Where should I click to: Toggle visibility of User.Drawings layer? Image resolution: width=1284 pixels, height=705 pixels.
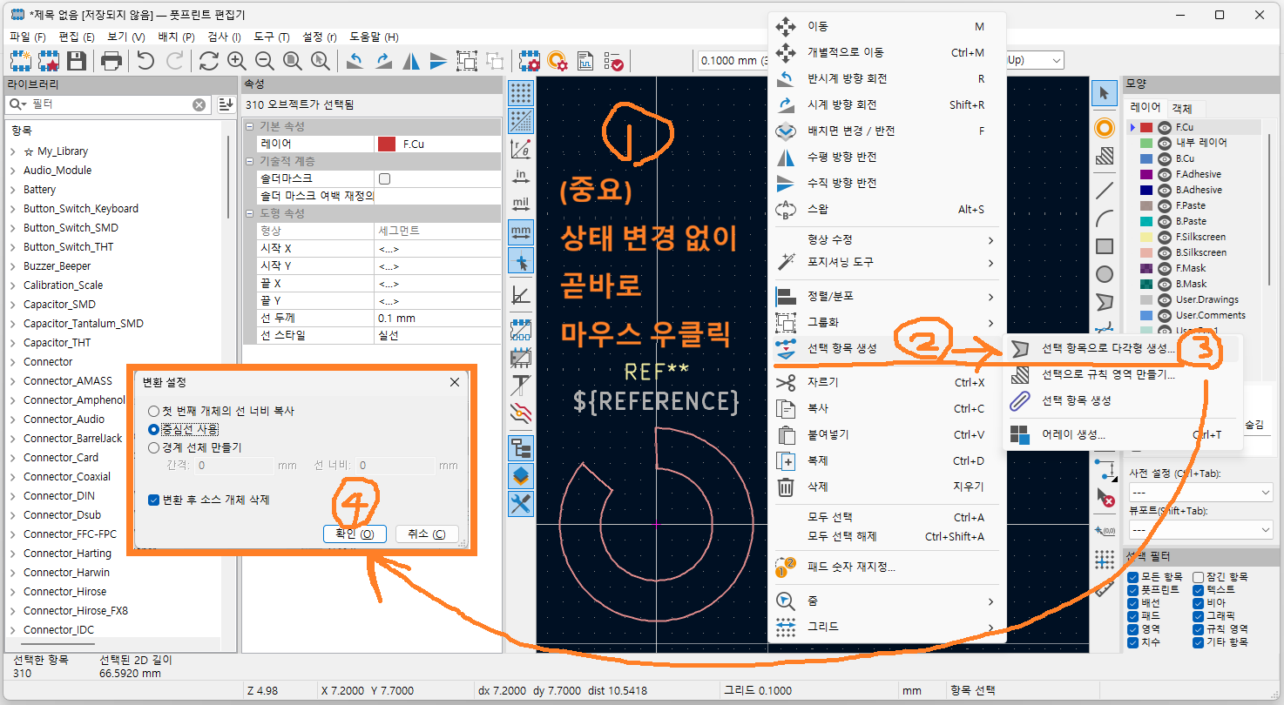pos(1165,299)
